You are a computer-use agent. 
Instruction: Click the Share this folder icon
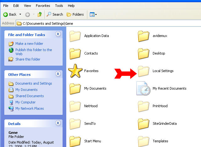click(11, 59)
